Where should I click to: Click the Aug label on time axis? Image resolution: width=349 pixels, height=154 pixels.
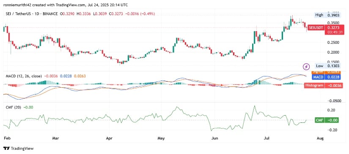pos(320,139)
